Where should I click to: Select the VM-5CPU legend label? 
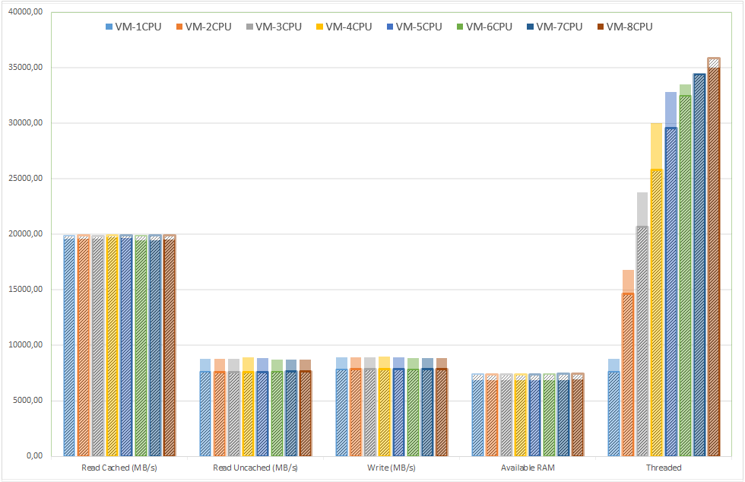coord(419,27)
